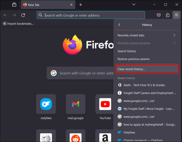Open Change password history entry

coord(147,140)
